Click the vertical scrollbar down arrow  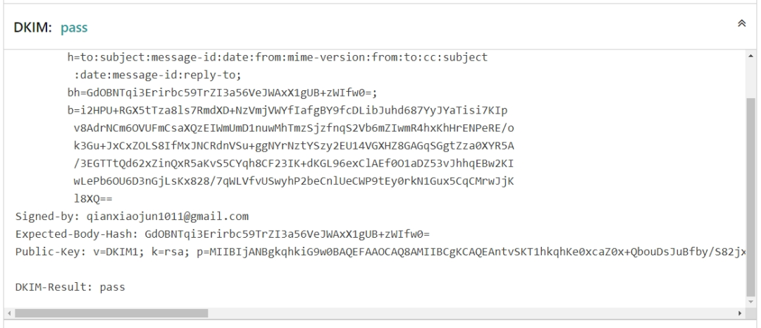pos(750,303)
